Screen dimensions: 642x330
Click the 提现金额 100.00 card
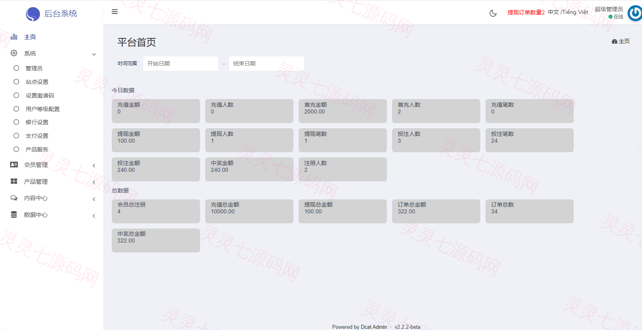pyautogui.click(x=156, y=140)
